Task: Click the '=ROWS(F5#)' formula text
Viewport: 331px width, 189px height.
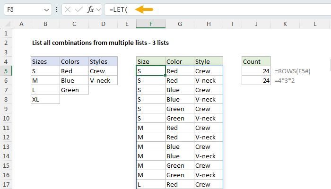Action: (292, 71)
